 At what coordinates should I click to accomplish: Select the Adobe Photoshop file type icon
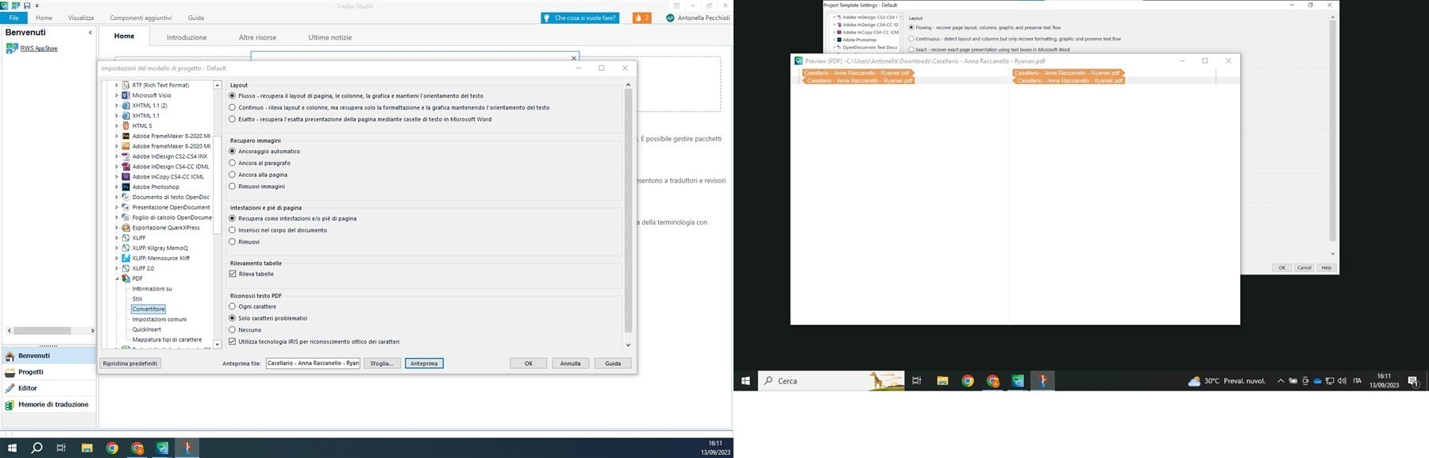[x=125, y=187]
